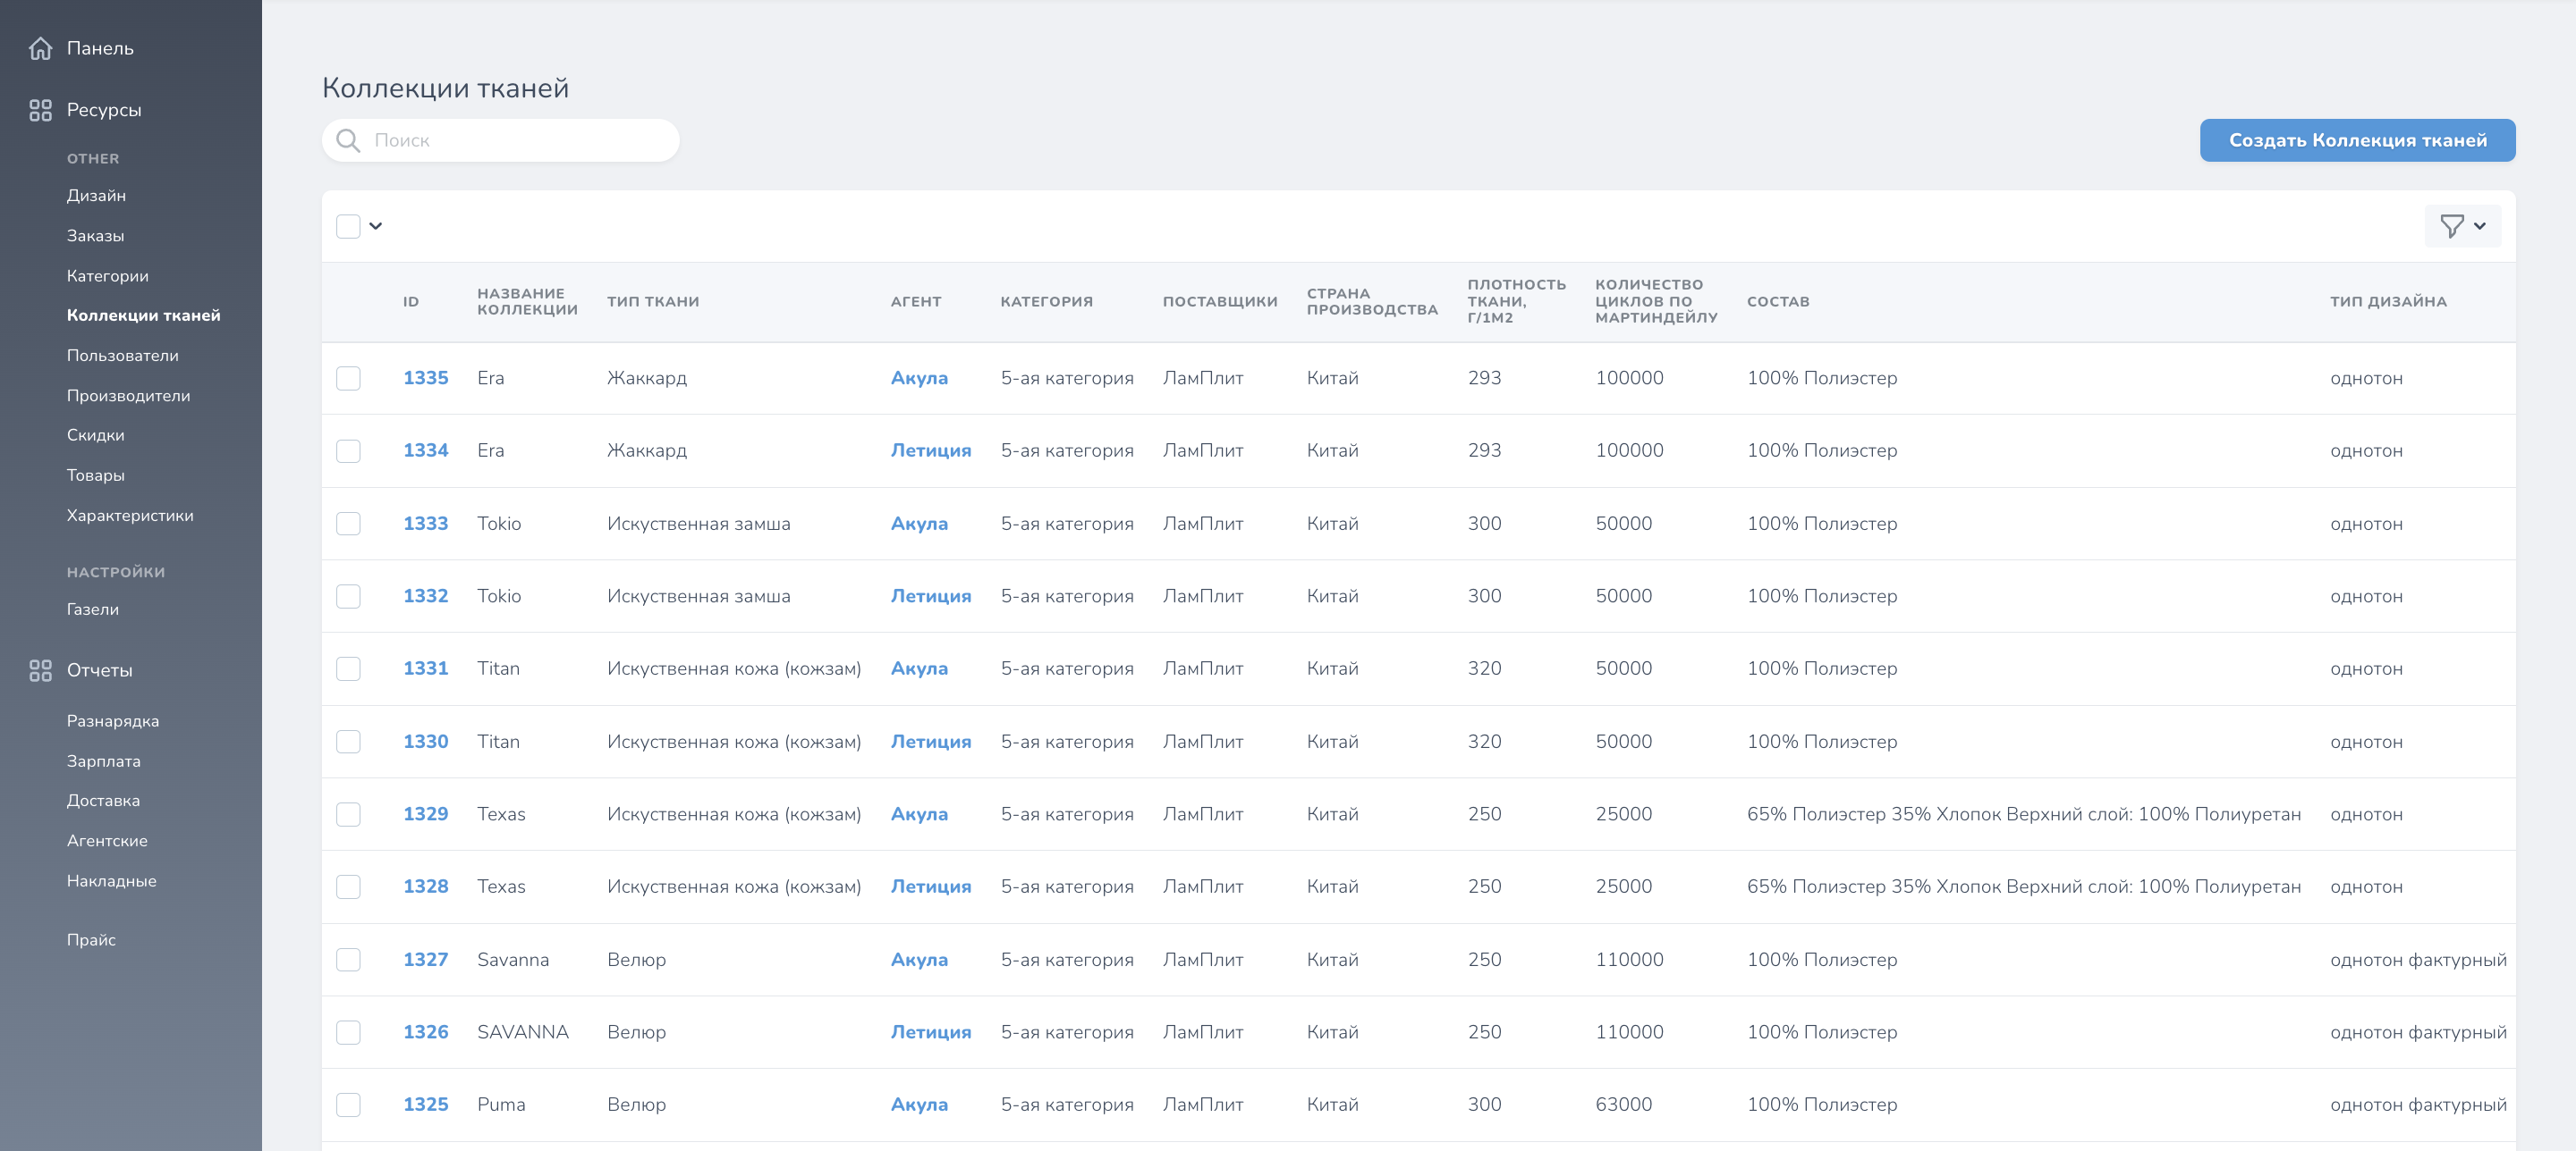Screen dimensions: 2576x1151
Task: Tick the checkbox for row 1331
Action: pyautogui.click(x=348, y=668)
